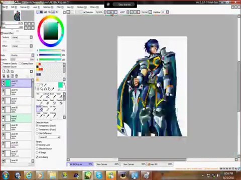Select the Zoom magnifier tool
This screenshot has height=180, width=241.
click(42, 89)
